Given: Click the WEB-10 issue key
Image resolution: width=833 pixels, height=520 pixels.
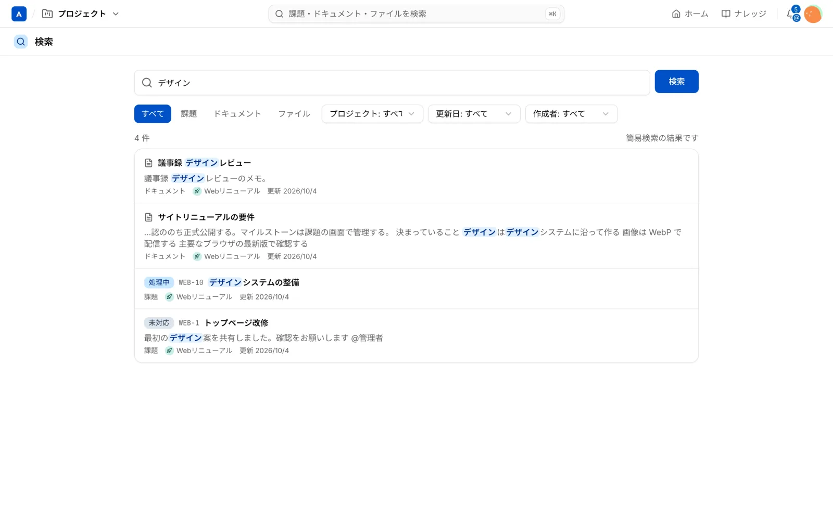Looking at the screenshot, I should pyautogui.click(x=191, y=282).
